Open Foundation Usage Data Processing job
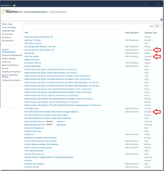 point(48,118)
